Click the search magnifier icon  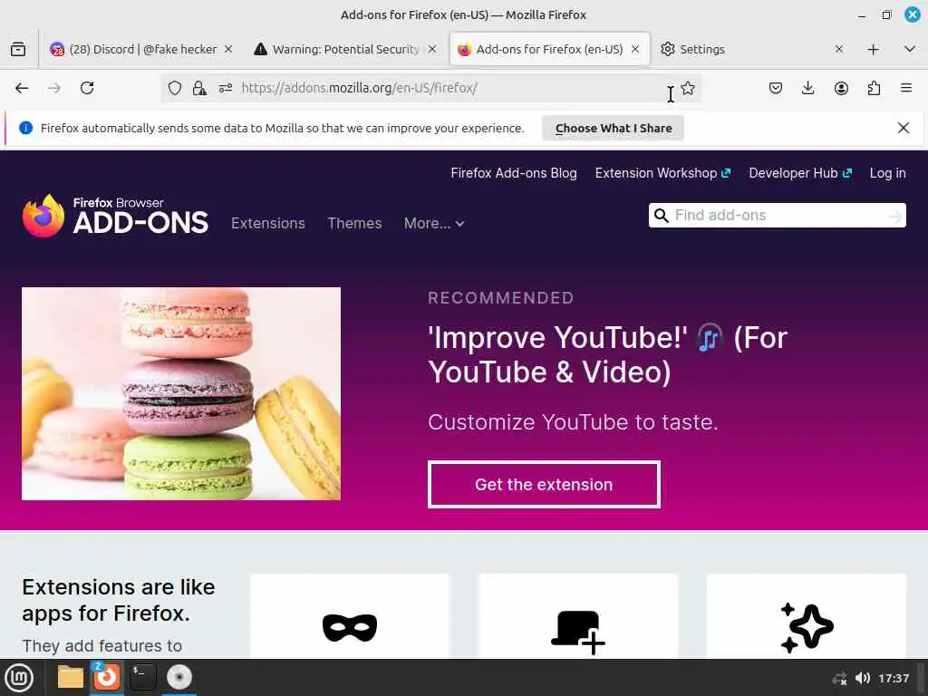click(661, 216)
